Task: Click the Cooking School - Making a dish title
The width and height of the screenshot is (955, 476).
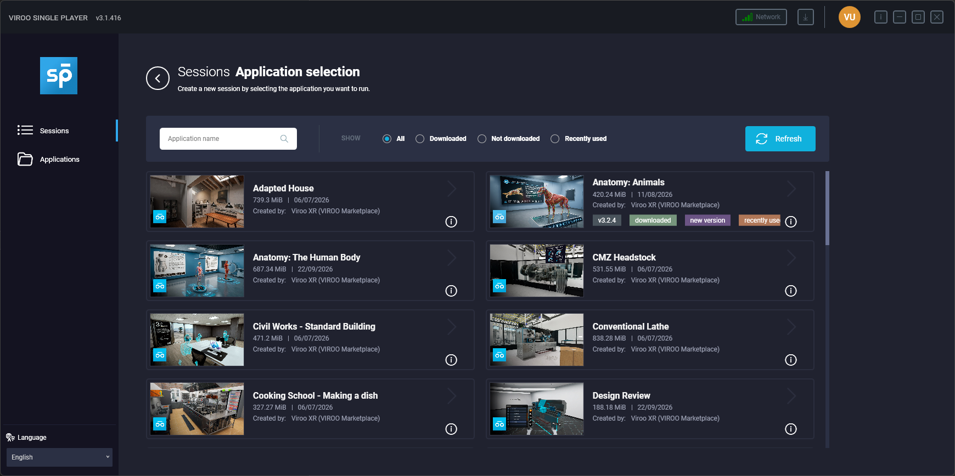Action: [x=315, y=395]
